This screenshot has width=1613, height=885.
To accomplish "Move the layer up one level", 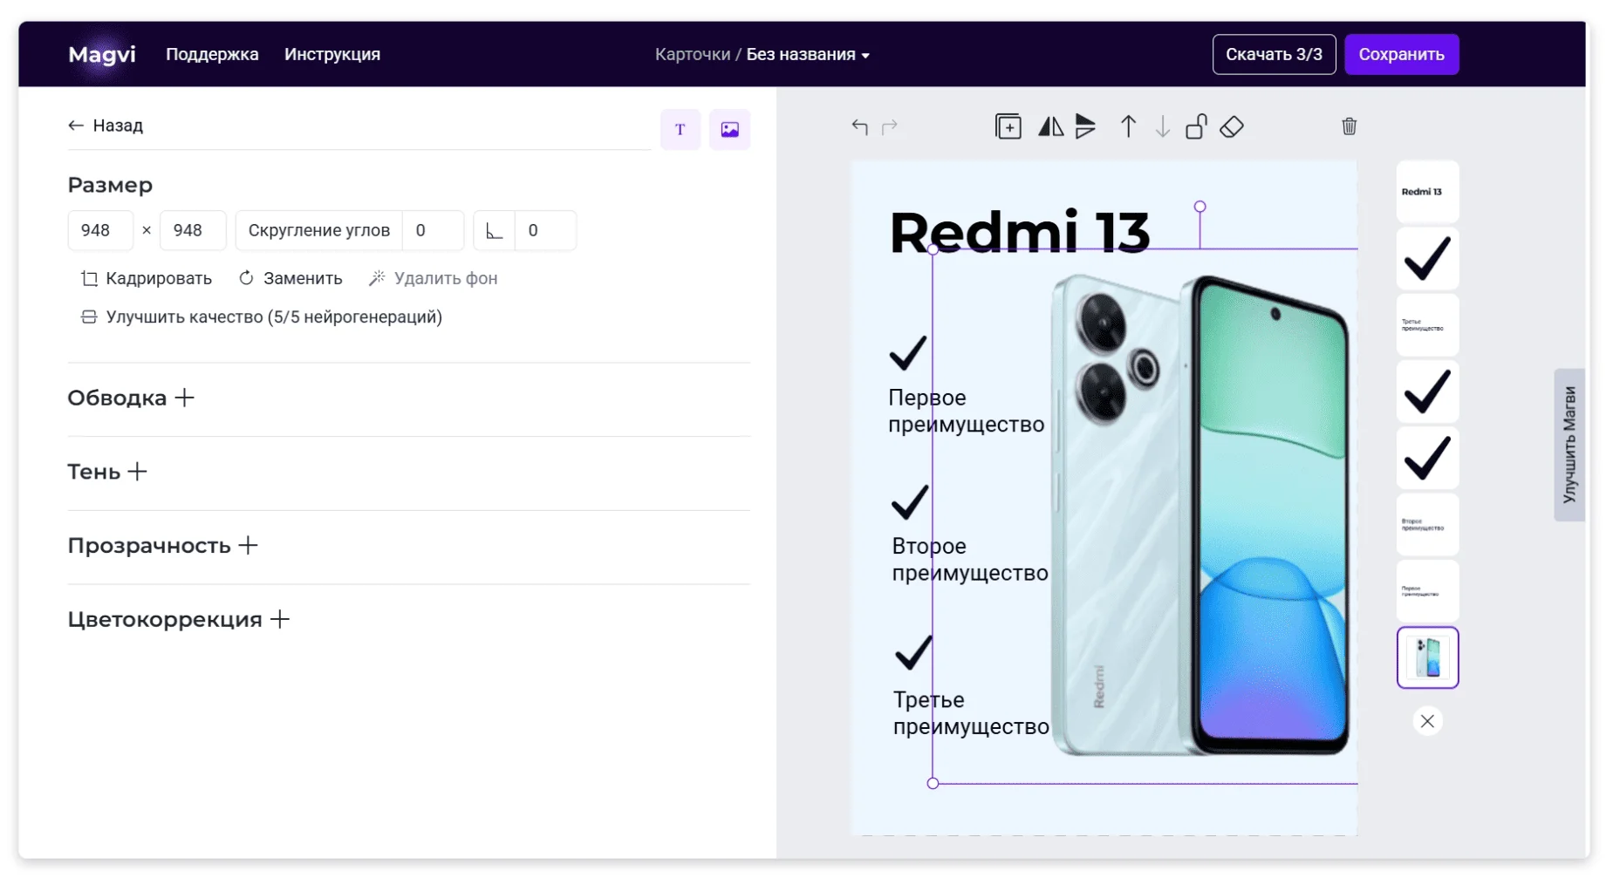I will 1128,127.
